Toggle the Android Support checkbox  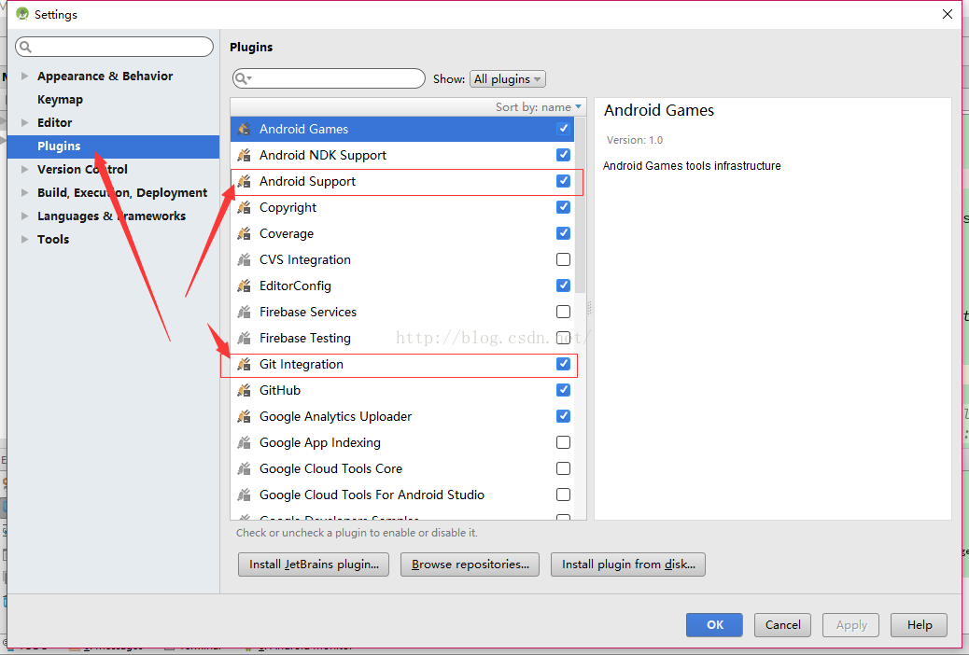(563, 180)
